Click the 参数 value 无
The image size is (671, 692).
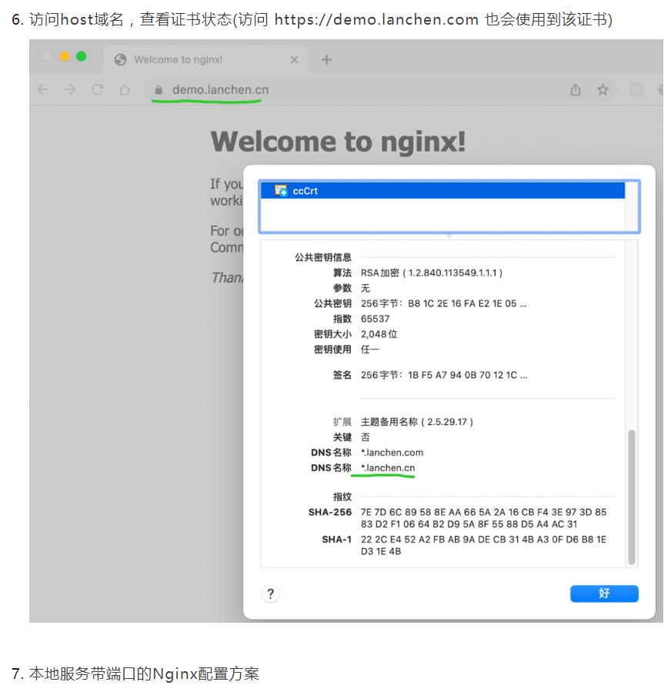click(366, 288)
